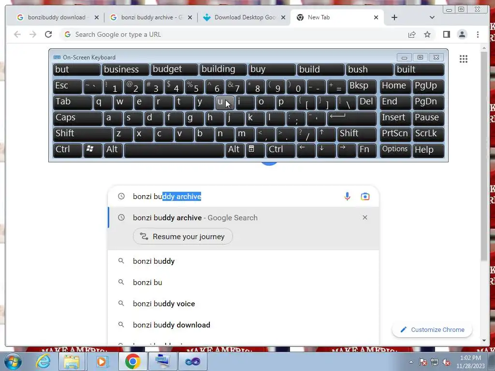The width and height of the screenshot is (495, 371).
Task: Pick predicted word building
Action: [x=223, y=70]
